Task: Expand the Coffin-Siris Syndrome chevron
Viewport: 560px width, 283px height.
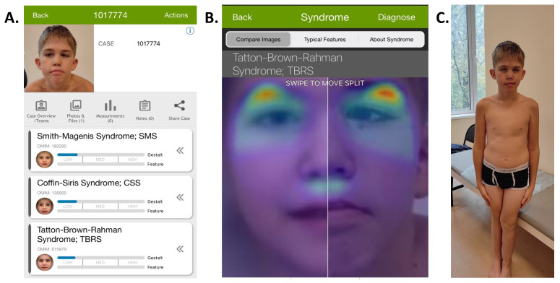Action: (x=180, y=197)
